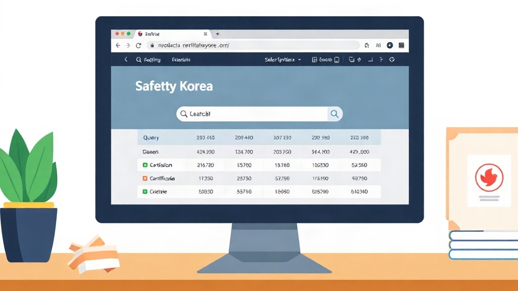Click the magnifier search item in the site navbar
Image resolution: width=518 pixels, height=291 pixels.
click(148, 60)
